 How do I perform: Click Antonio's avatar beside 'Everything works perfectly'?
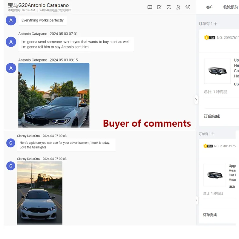click(x=11, y=20)
